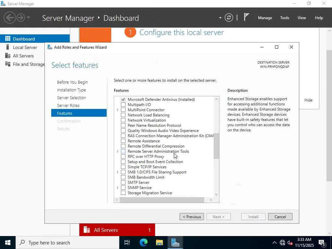
Task: Click the Server Manager title bar app icon
Action: coord(3,4)
